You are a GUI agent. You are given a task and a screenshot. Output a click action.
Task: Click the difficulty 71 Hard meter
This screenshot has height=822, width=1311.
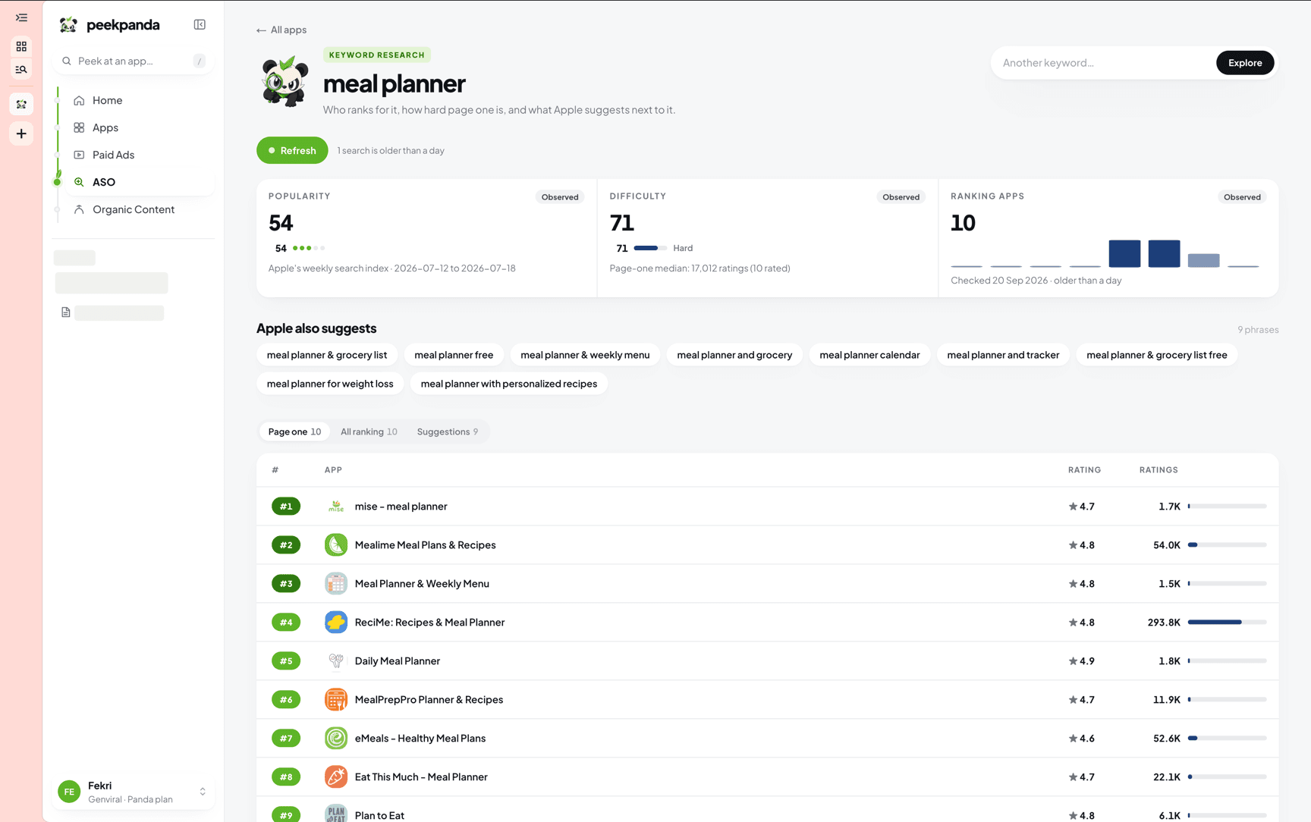point(650,248)
